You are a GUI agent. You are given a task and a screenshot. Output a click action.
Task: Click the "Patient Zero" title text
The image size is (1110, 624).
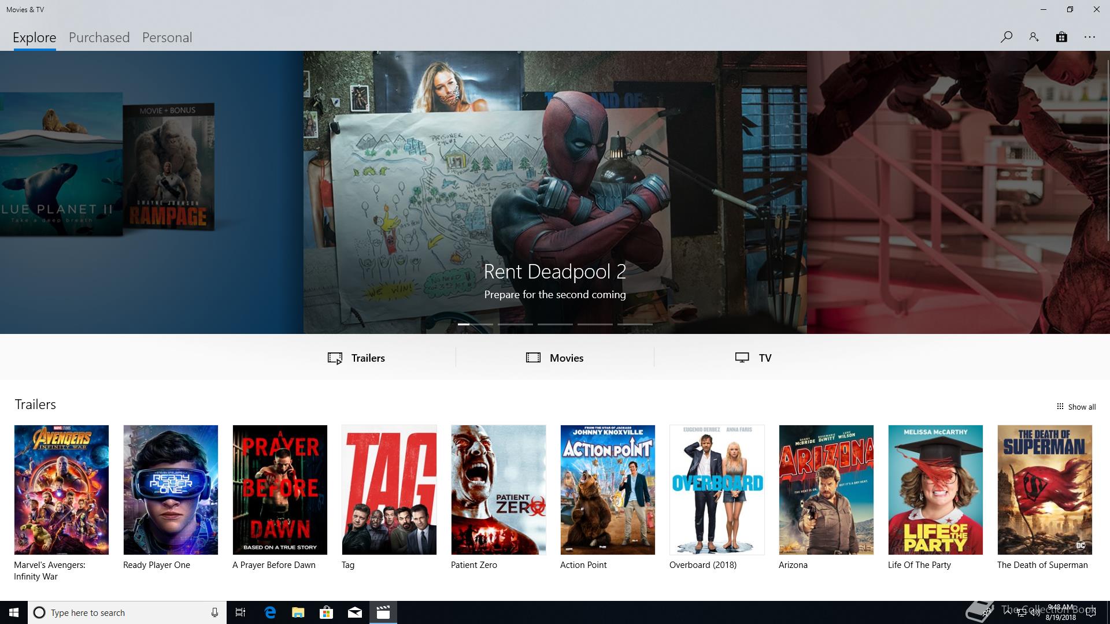pyautogui.click(x=474, y=565)
